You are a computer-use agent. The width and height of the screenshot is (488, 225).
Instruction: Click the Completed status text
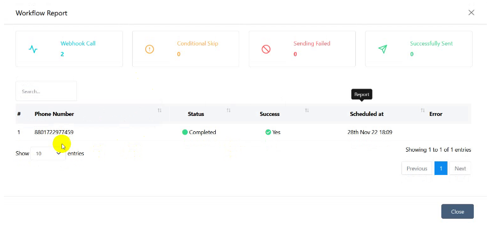coord(203,132)
